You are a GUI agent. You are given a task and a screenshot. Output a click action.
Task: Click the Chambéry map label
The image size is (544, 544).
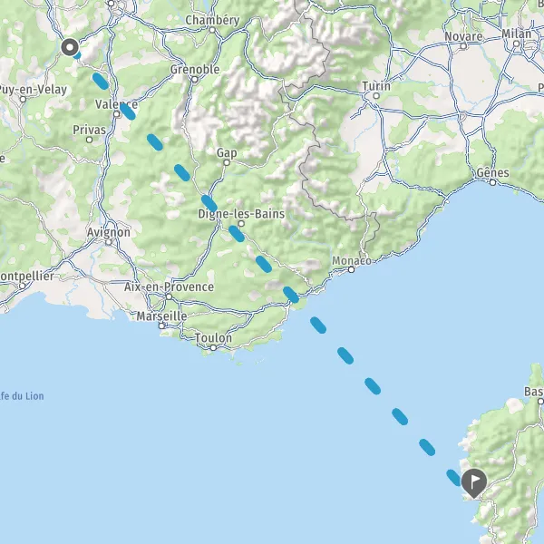212,20
